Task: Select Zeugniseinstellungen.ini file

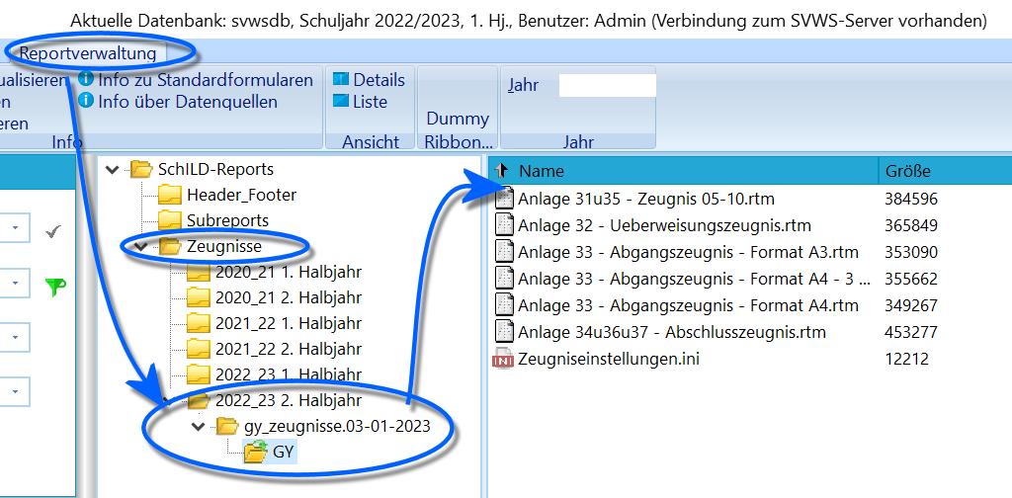Action: [x=609, y=358]
